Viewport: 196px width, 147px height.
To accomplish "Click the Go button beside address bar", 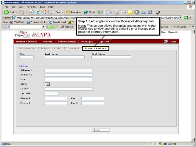I will 188,18.
